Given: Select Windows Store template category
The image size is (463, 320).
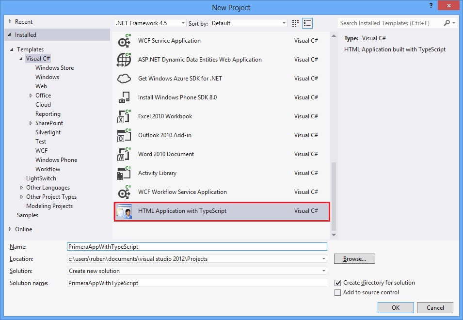Looking at the screenshot, I should pyautogui.click(x=55, y=67).
